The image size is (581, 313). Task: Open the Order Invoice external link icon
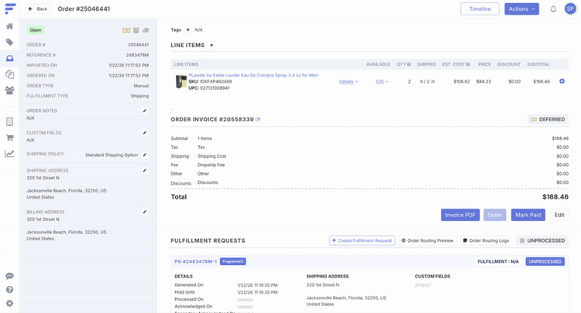(x=258, y=120)
